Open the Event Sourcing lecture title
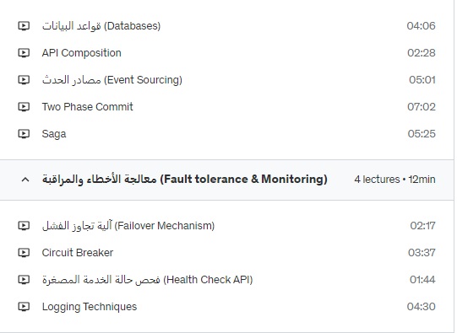 112,80
